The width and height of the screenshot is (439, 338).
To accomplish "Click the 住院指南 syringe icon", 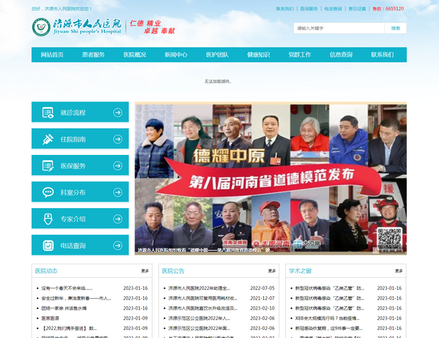I will coord(48,139).
